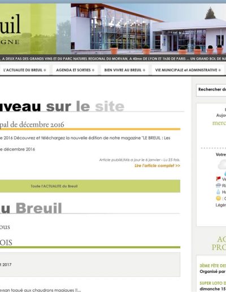226x292 pixels.
Task: Click the humidity water drop icon
Action: [x=218, y=192]
